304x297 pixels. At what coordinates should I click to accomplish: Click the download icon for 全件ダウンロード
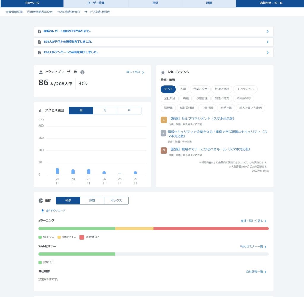coord(42,211)
